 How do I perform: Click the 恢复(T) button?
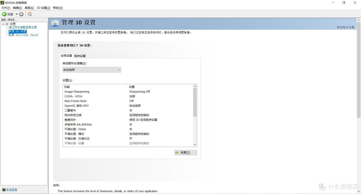[x=186, y=153]
